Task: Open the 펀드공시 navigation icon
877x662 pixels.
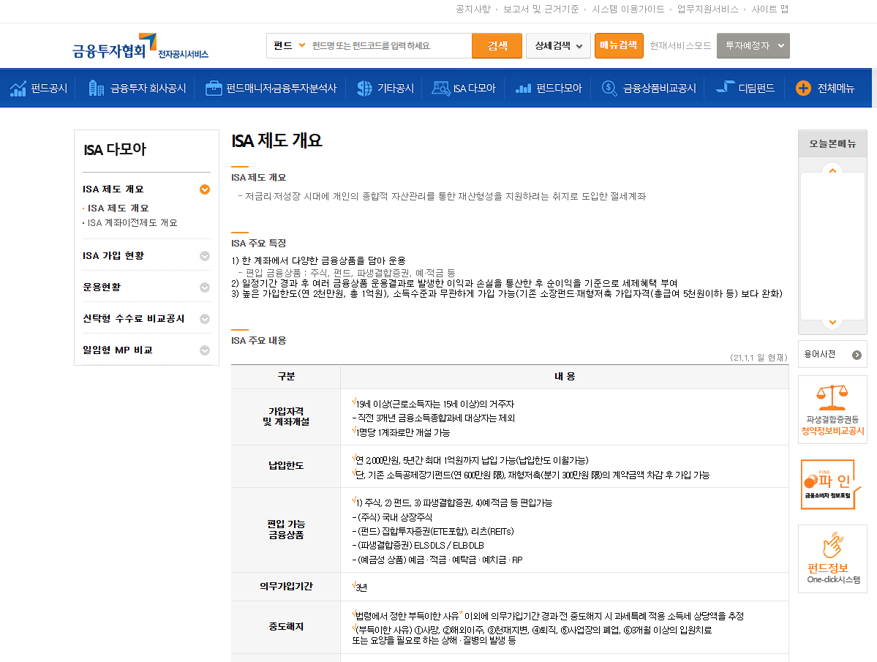Action: click(16, 88)
